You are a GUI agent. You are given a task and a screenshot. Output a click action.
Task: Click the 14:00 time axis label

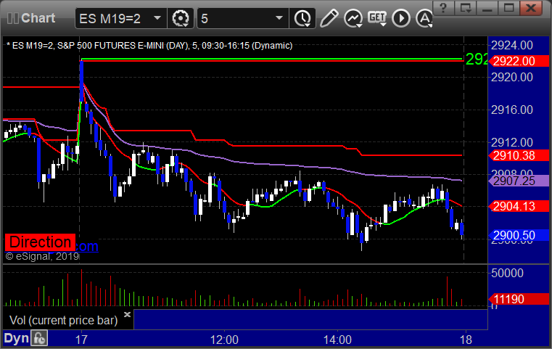tap(337, 340)
